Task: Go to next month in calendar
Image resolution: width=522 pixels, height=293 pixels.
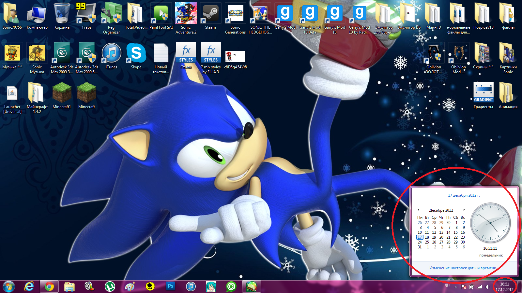Action: (x=464, y=210)
